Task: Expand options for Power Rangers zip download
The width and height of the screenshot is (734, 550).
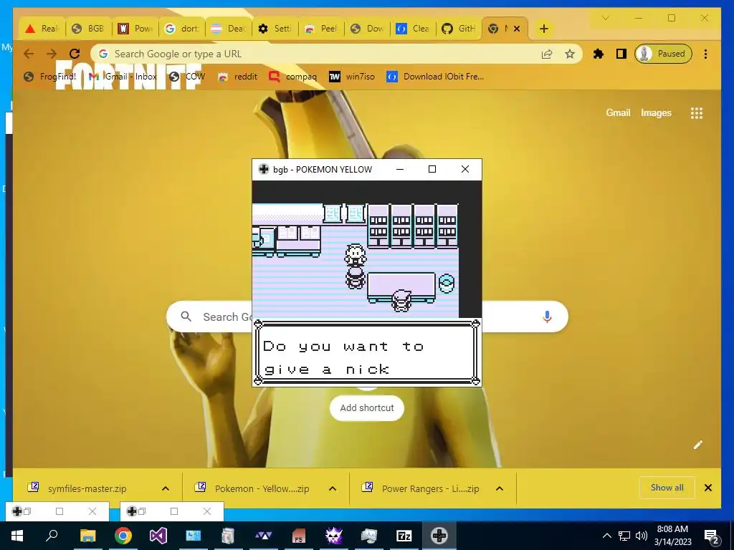Action: tap(500, 488)
